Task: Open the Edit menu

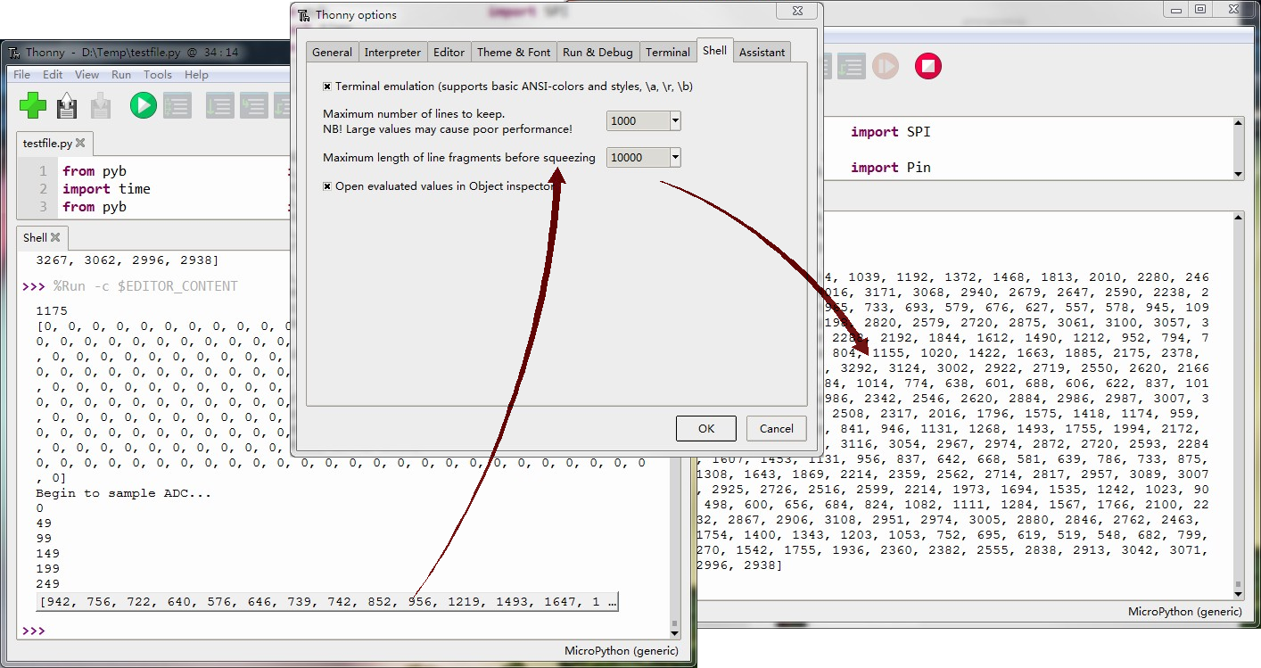Action: click(53, 75)
